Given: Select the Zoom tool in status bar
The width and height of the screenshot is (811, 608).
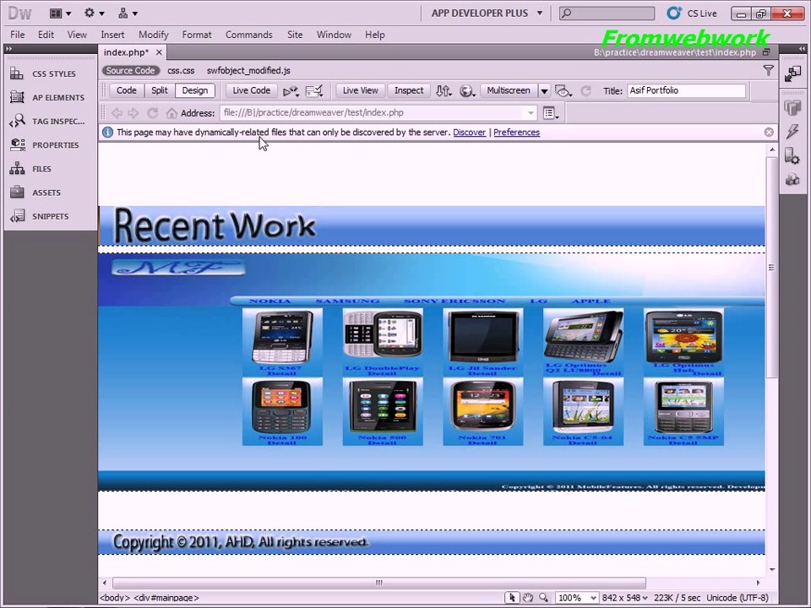Looking at the screenshot, I should pos(543,598).
